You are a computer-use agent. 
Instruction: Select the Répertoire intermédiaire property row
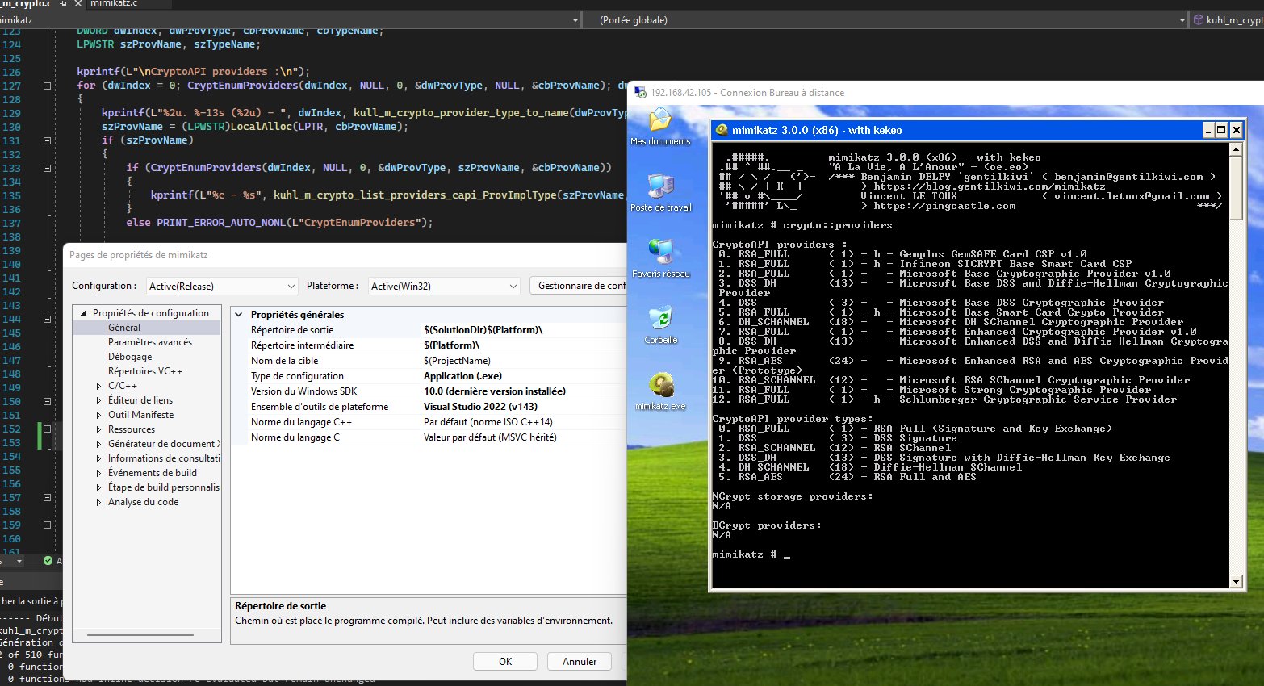click(x=429, y=345)
